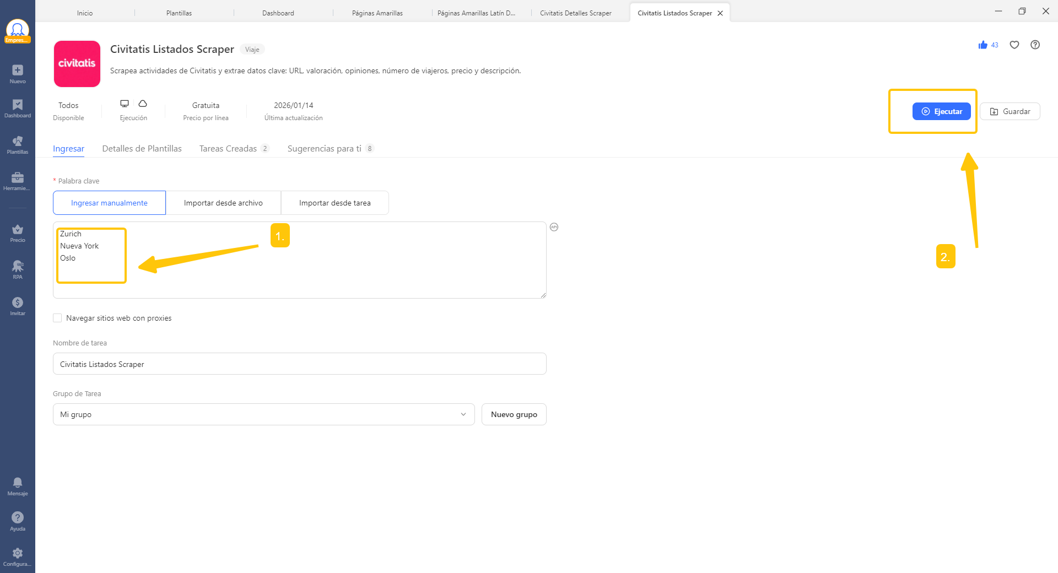
Task: Click the Nombre de tarea input field
Action: click(x=299, y=364)
